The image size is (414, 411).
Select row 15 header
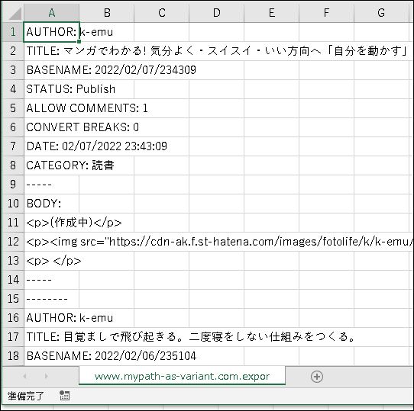pos(13,299)
